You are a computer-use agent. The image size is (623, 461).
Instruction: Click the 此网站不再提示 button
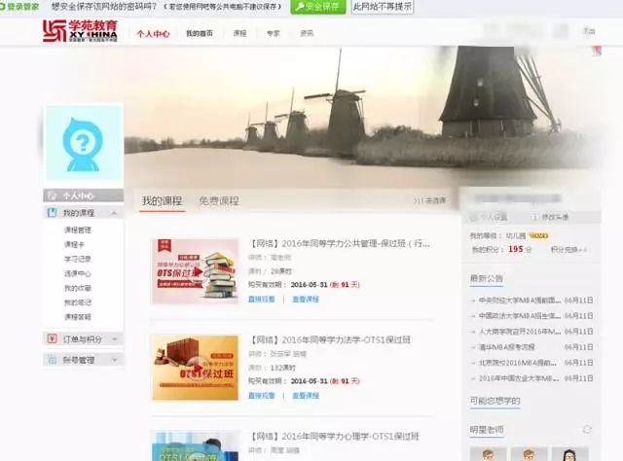pyautogui.click(x=383, y=7)
